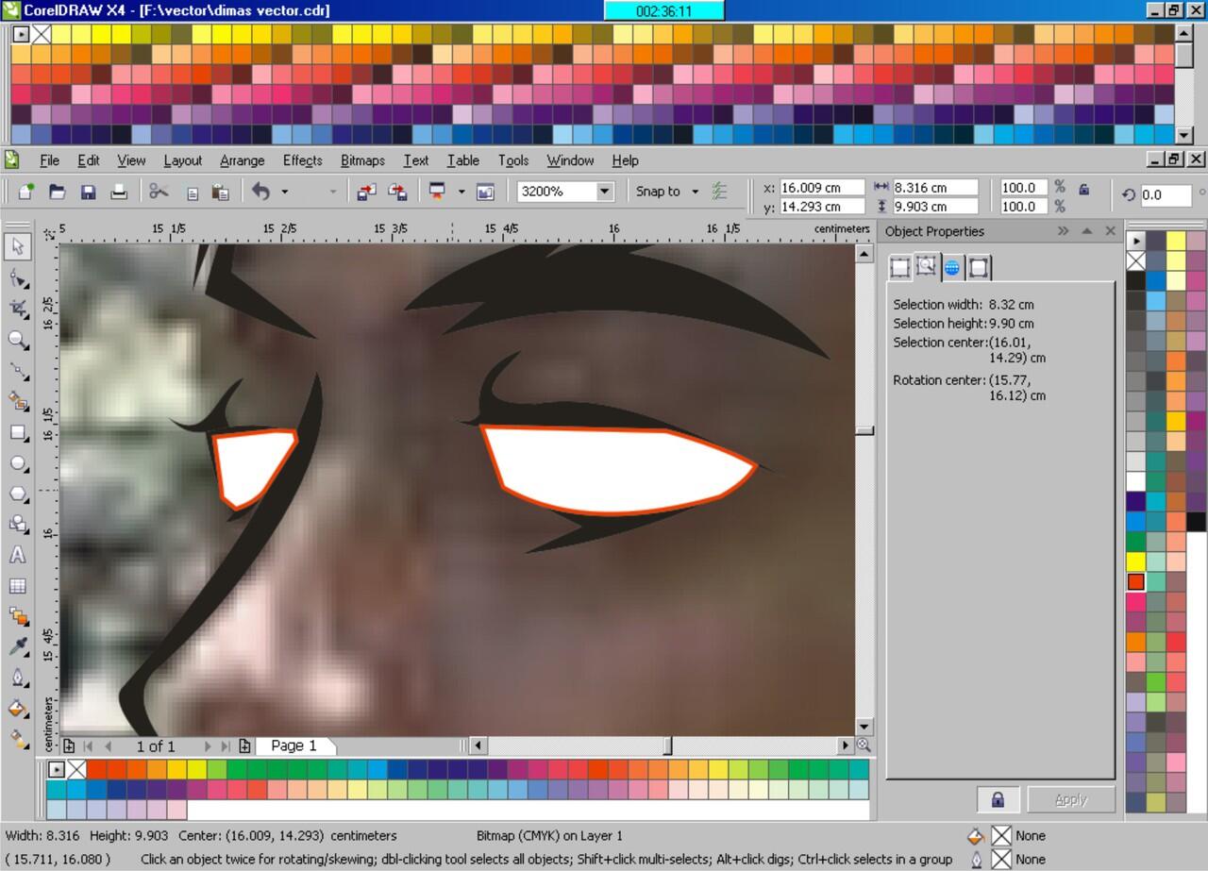Expand the top color palette flyout arrow
Image resolution: width=1208 pixels, height=871 pixels.
pyautogui.click(x=20, y=33)
